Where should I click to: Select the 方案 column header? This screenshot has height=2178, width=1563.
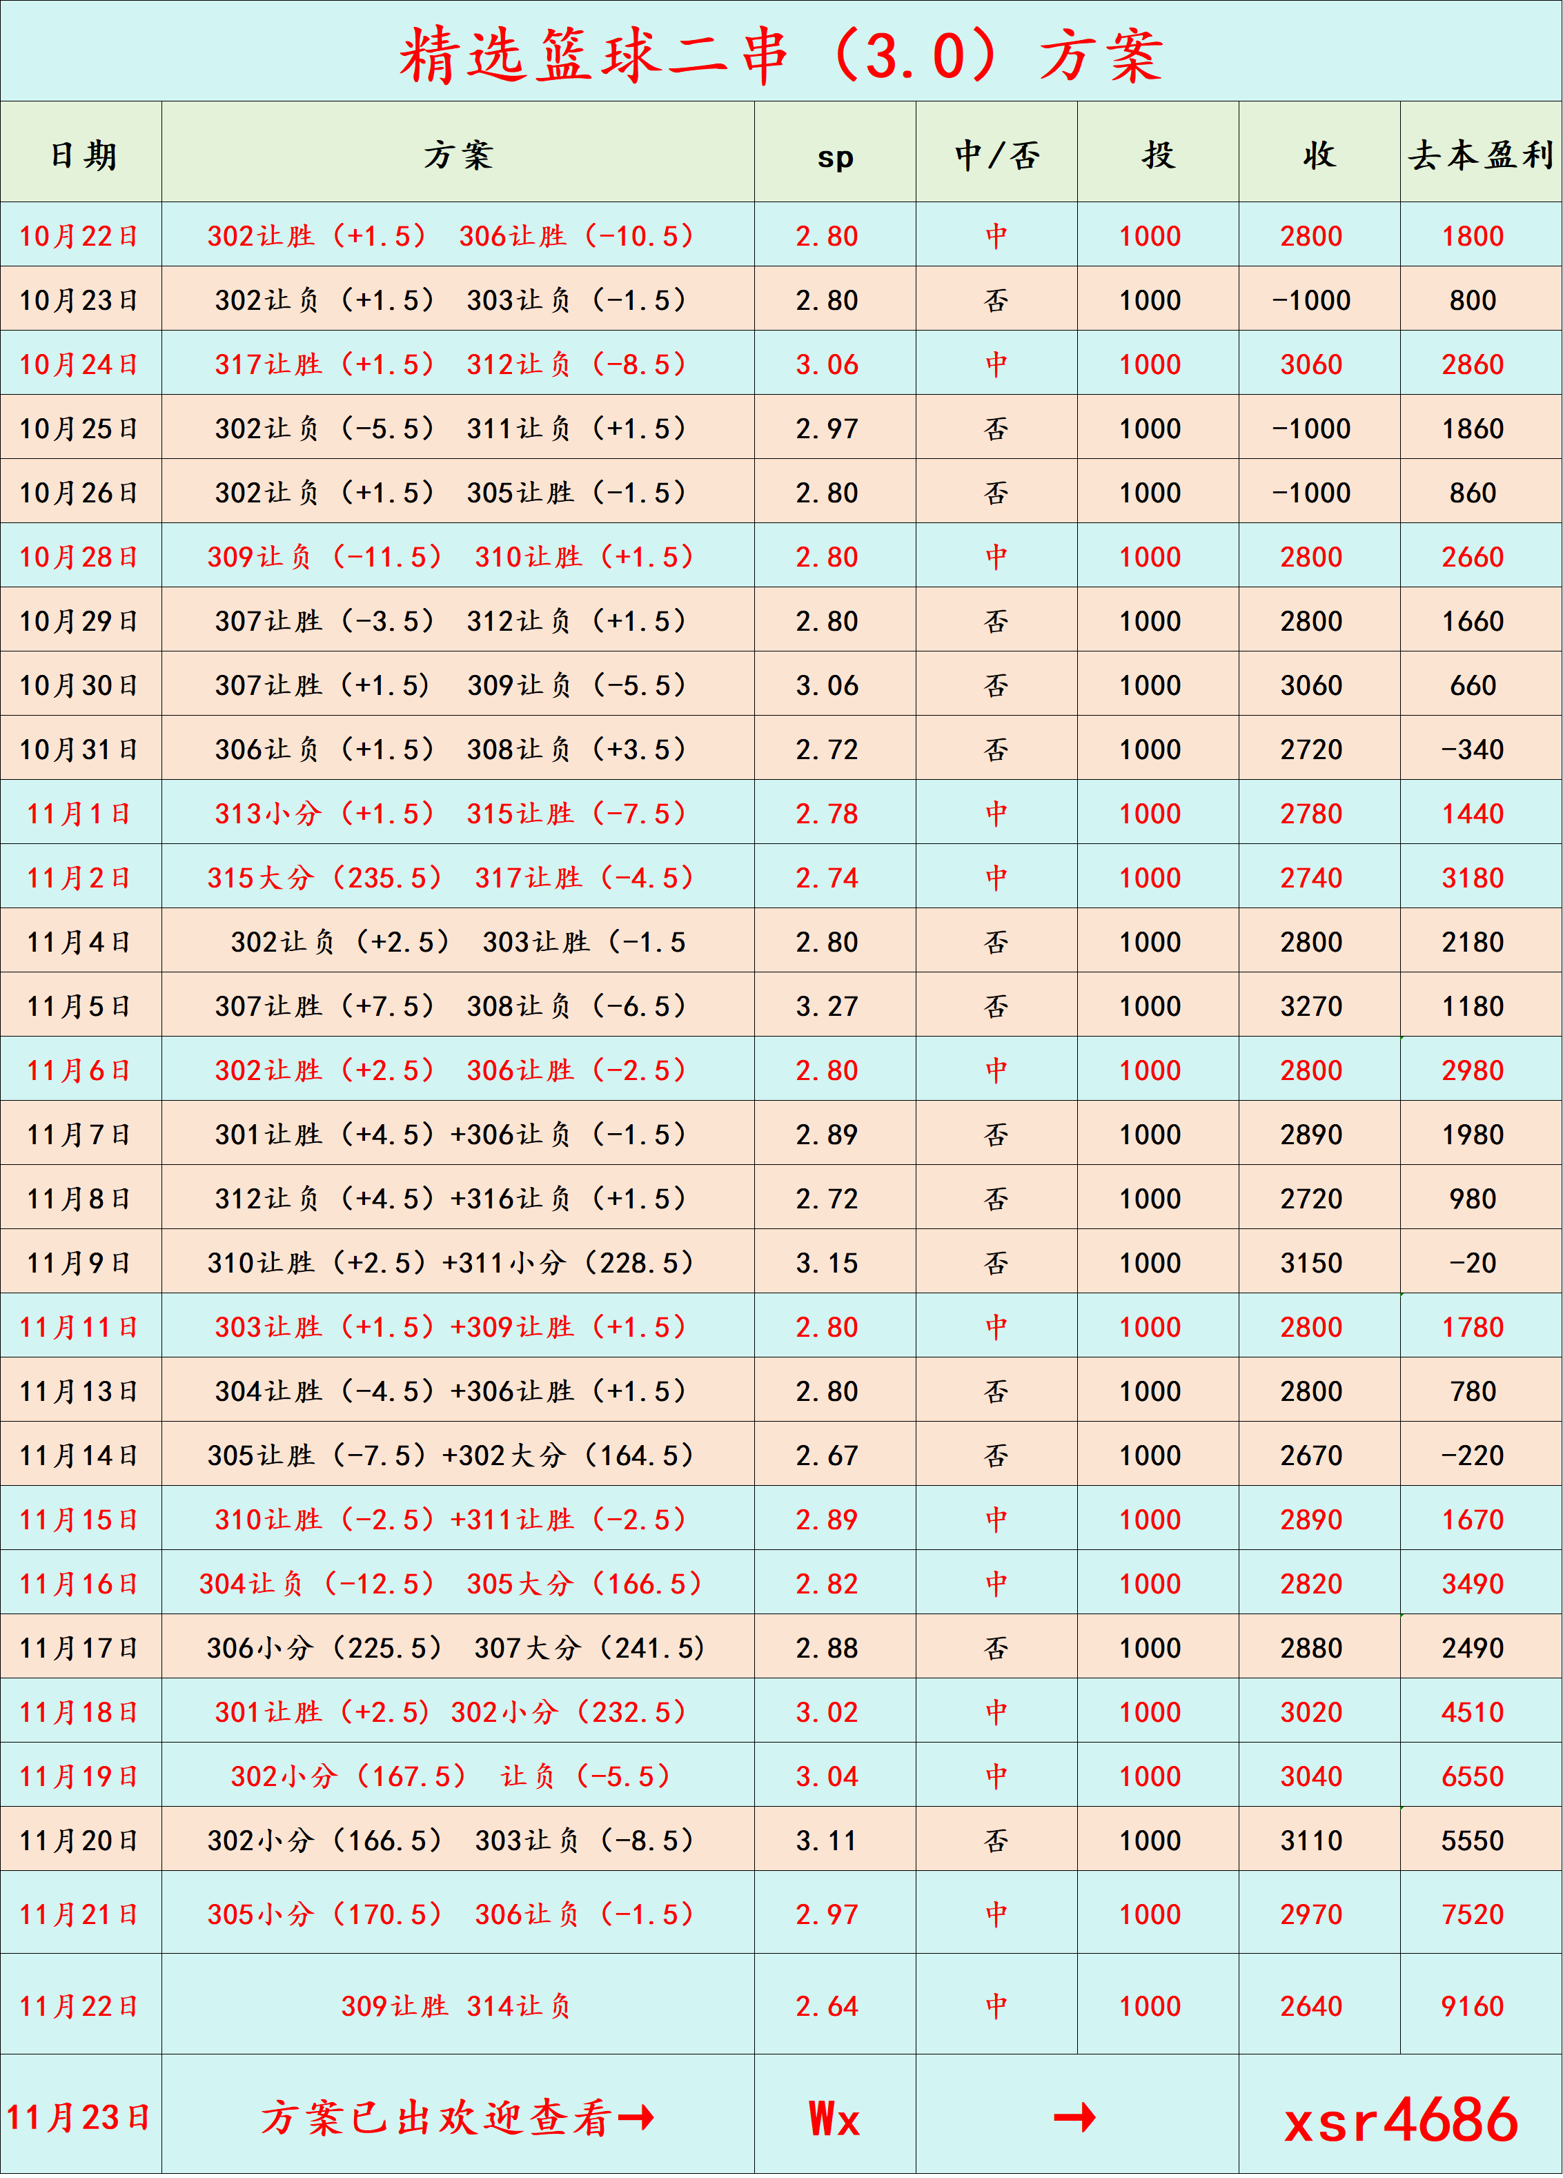click(458, 154)
